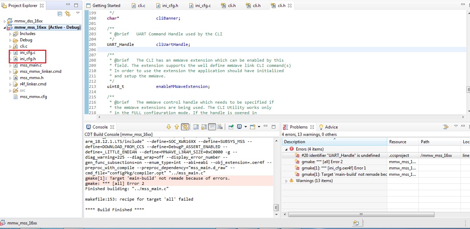Screen dimensions: 470x229
Task: Open the Project Explorer view menu
Action: click(x=78, y=14)
